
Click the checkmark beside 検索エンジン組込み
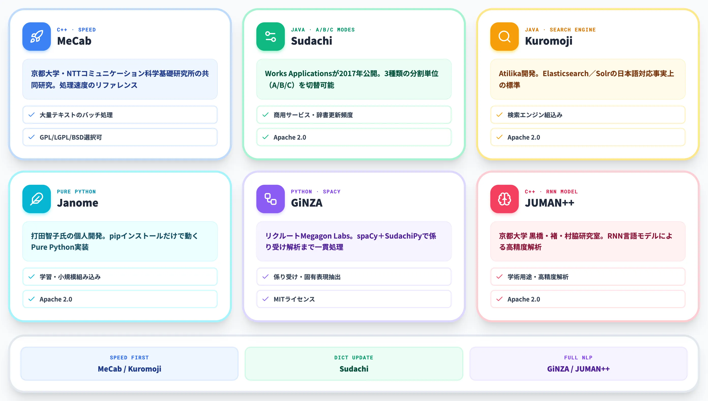click(x=499, y=114)
